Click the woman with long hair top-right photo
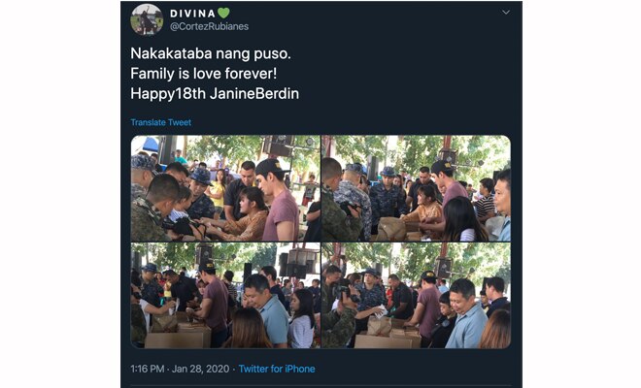This screenshot has height=388, width=641. pos(462,219)
